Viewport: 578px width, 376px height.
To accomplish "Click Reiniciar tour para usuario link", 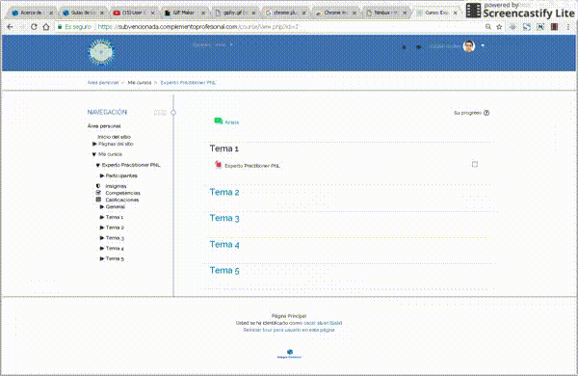I will [x=289, y=330].
